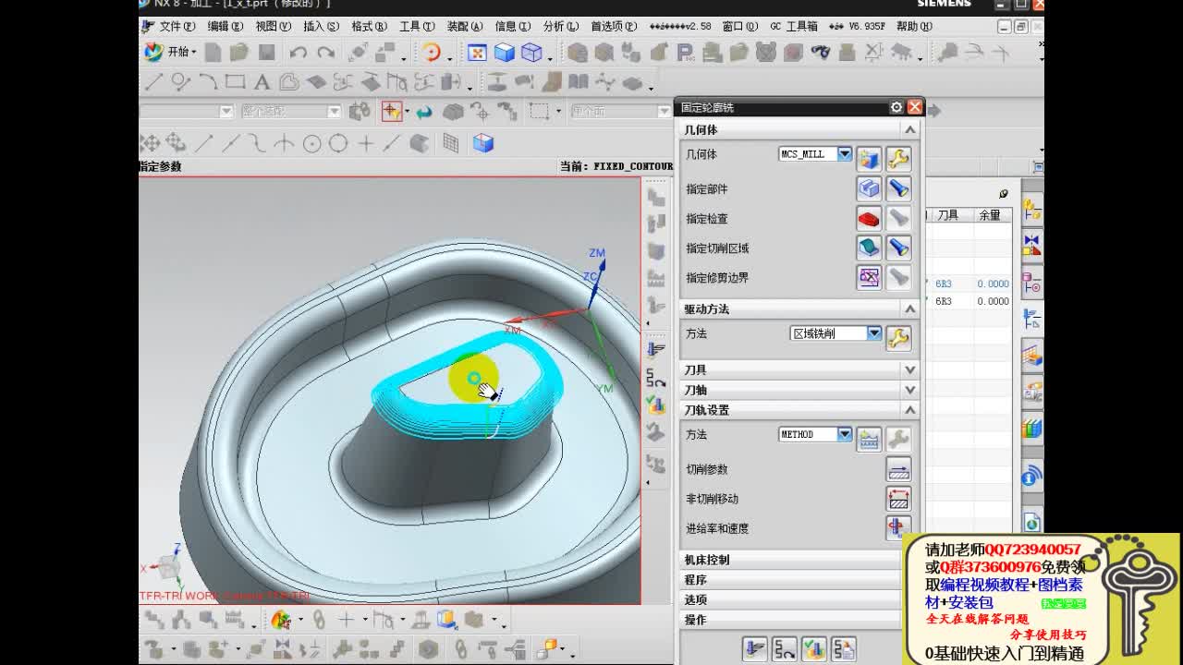This screenshot has width=1183, height=665.
Task: Select the 指定修剪边界 trim boundary icon
Action: coord(869,277)
